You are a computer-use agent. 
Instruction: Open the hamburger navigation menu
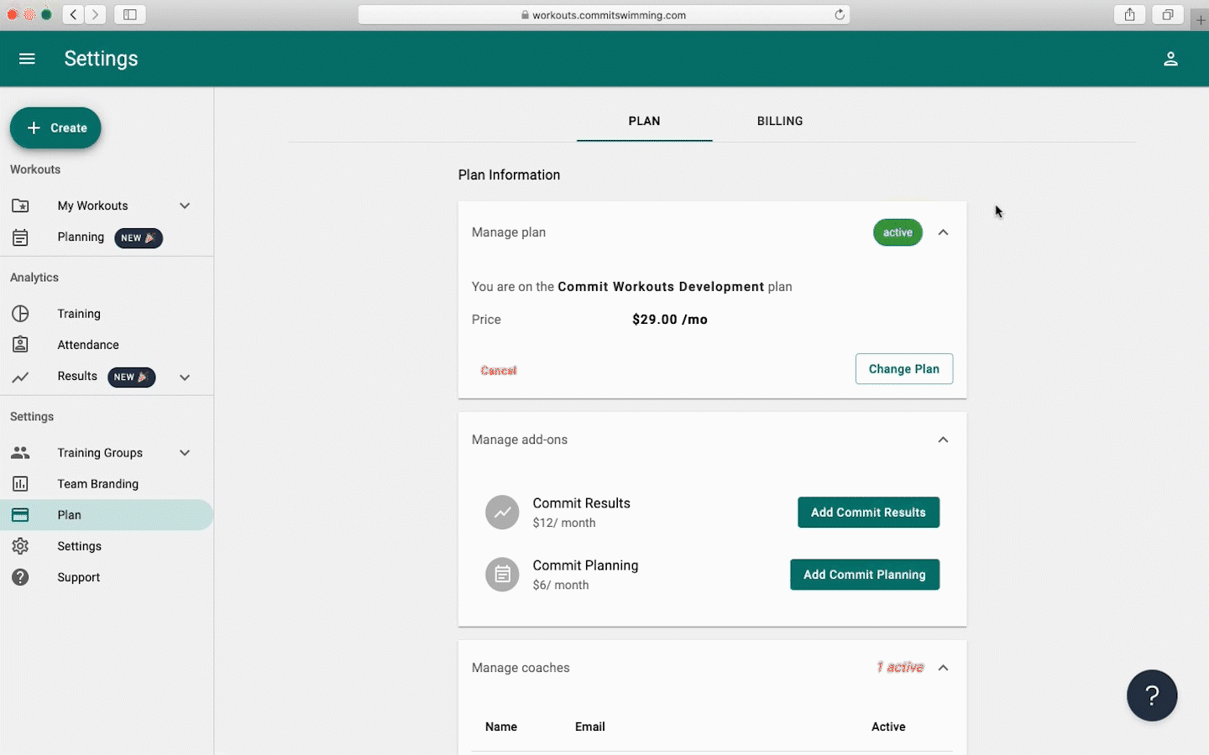coord(27,59)
